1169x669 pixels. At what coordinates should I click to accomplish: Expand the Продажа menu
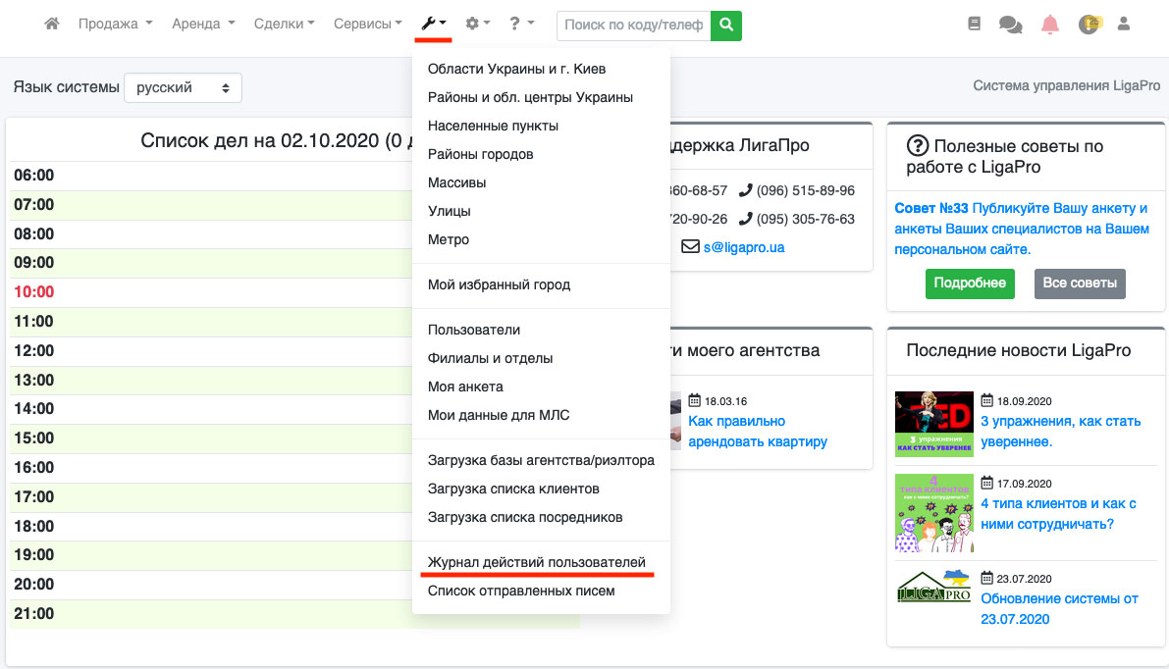(115, 24)
